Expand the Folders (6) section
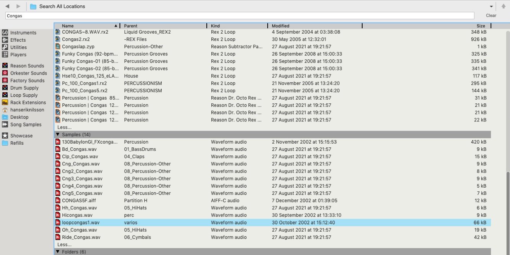510x255 pixels. pyautogui.click(x=58, y=252)
